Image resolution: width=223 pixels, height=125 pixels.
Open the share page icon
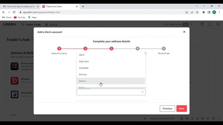[192, 12]
